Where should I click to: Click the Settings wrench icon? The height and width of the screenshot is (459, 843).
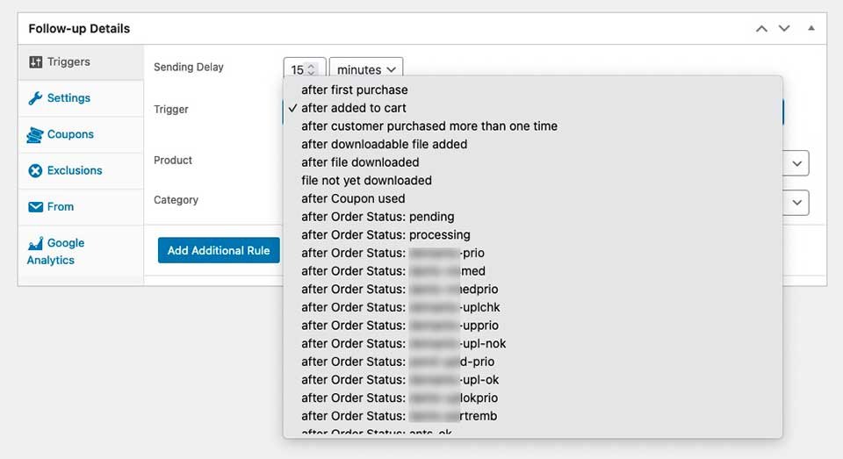[35, 98]
